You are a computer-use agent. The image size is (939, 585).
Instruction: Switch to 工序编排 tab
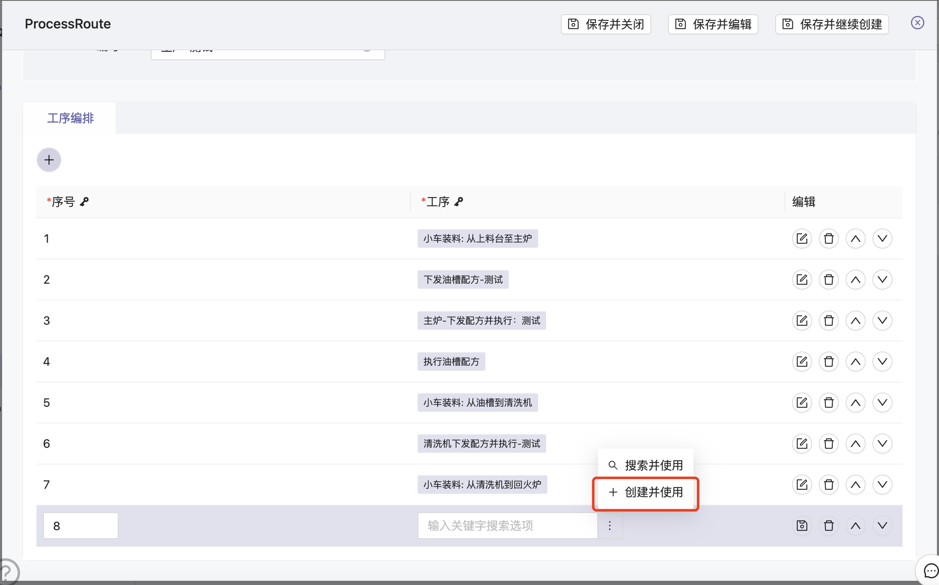[70, 118]
